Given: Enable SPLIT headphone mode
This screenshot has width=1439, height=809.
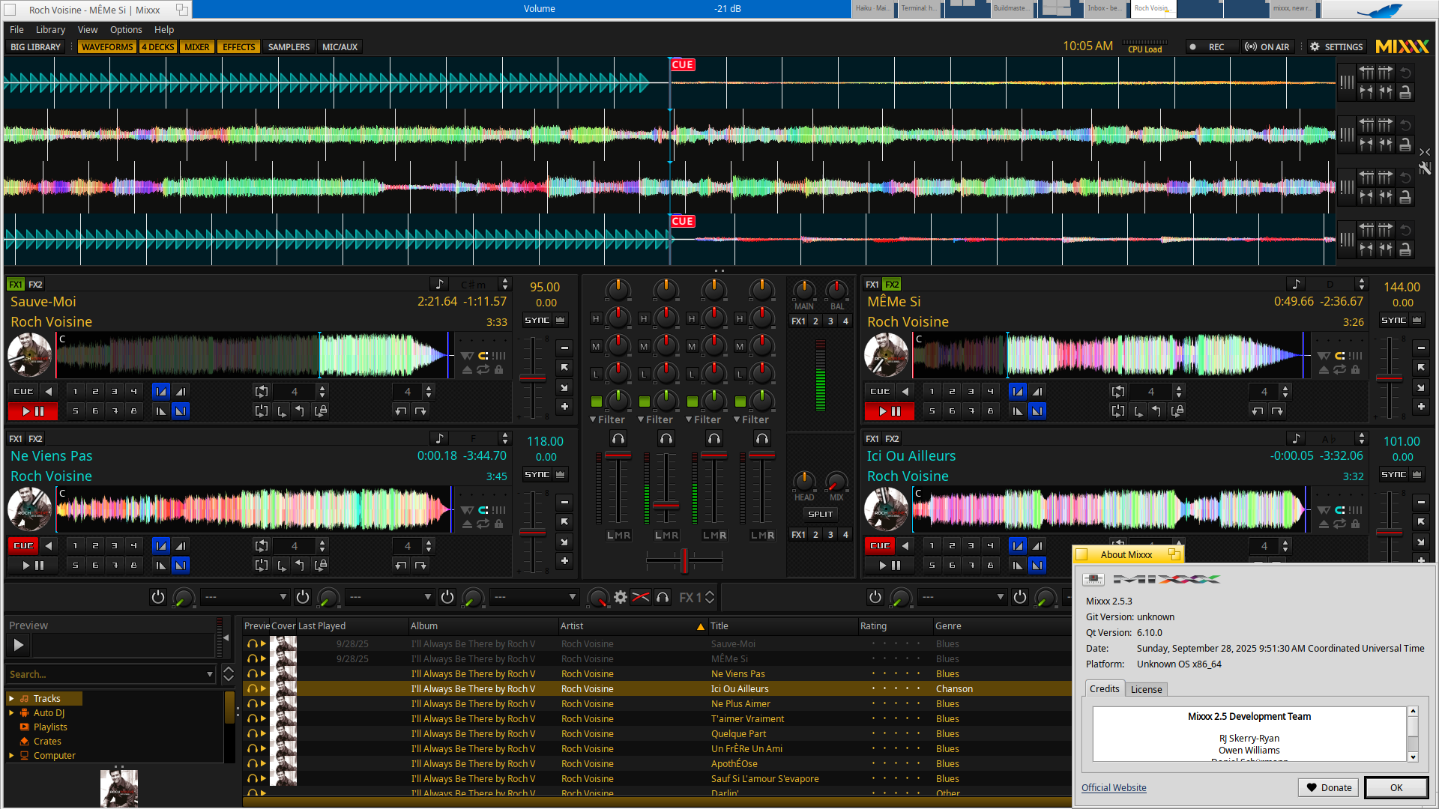Looking at the screenshot, I should 820,515.
